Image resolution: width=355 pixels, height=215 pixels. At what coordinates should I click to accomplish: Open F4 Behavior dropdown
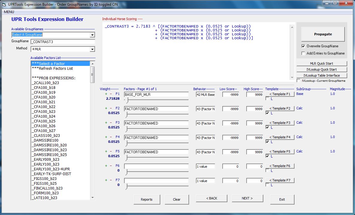tap(206, 138)
